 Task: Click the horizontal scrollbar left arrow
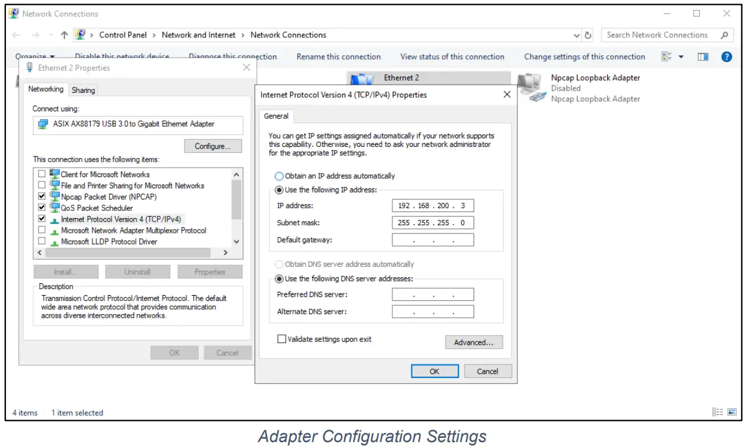pyautogui.click(x=40, y=252)
